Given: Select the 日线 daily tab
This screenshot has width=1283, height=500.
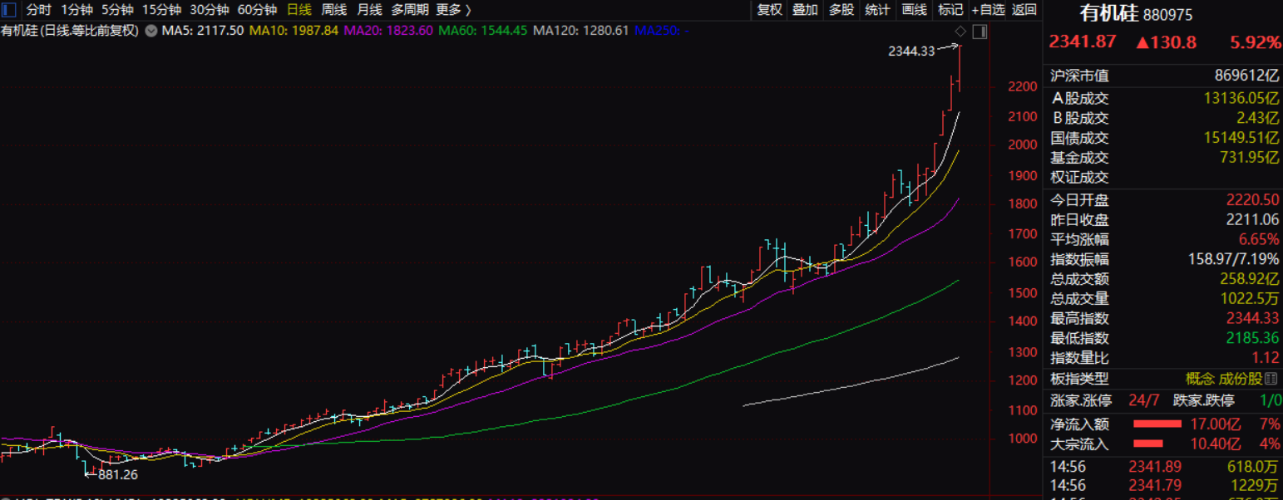Looking at the screenshot, I should 299,10.
